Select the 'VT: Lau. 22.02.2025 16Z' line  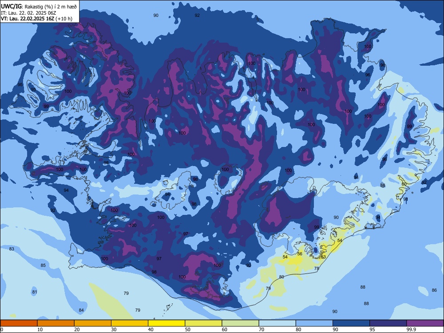pyautogui.click(x=28, y=19)
